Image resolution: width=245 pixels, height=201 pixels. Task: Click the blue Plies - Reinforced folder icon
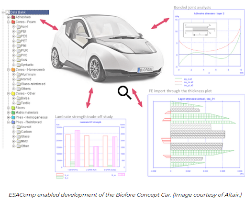[13, 122]
